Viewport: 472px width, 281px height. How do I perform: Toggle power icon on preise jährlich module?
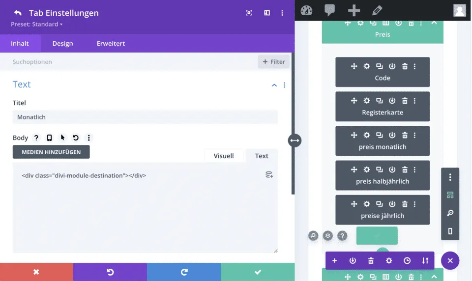392,204
